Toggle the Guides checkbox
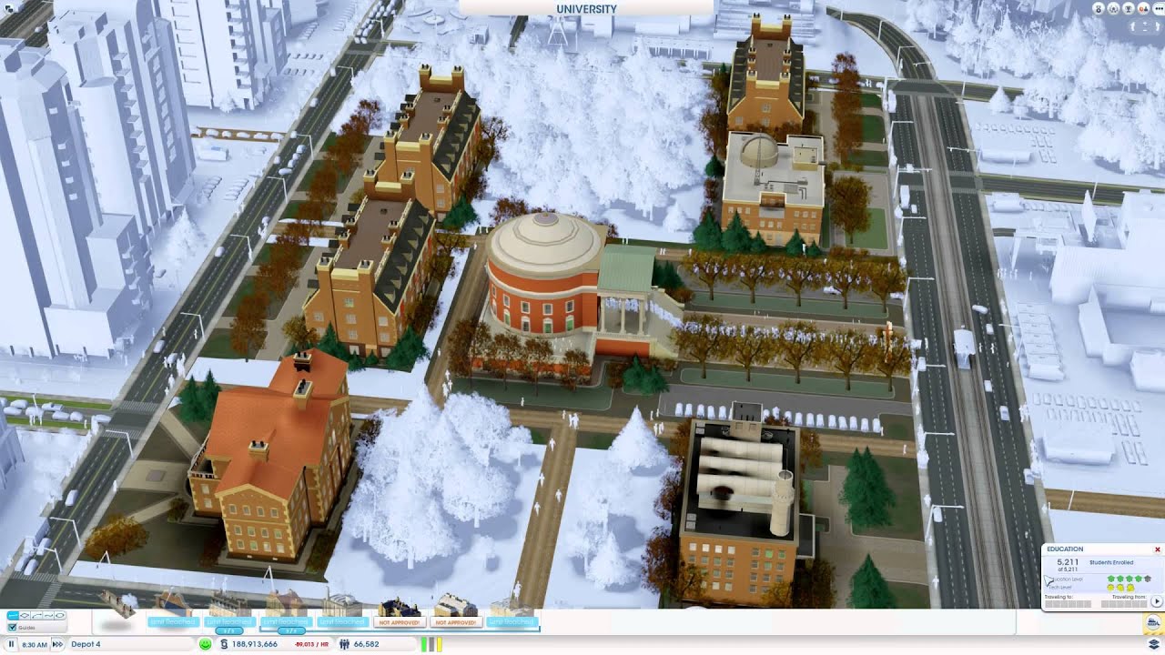Screen dimensions: 1165x655 tap(13, 628)
